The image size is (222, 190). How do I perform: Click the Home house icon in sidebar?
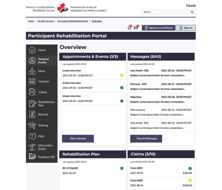pos(32,50)
